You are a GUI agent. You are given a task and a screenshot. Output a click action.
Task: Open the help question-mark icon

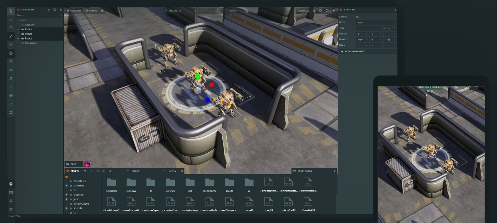(x=11, y=184)
